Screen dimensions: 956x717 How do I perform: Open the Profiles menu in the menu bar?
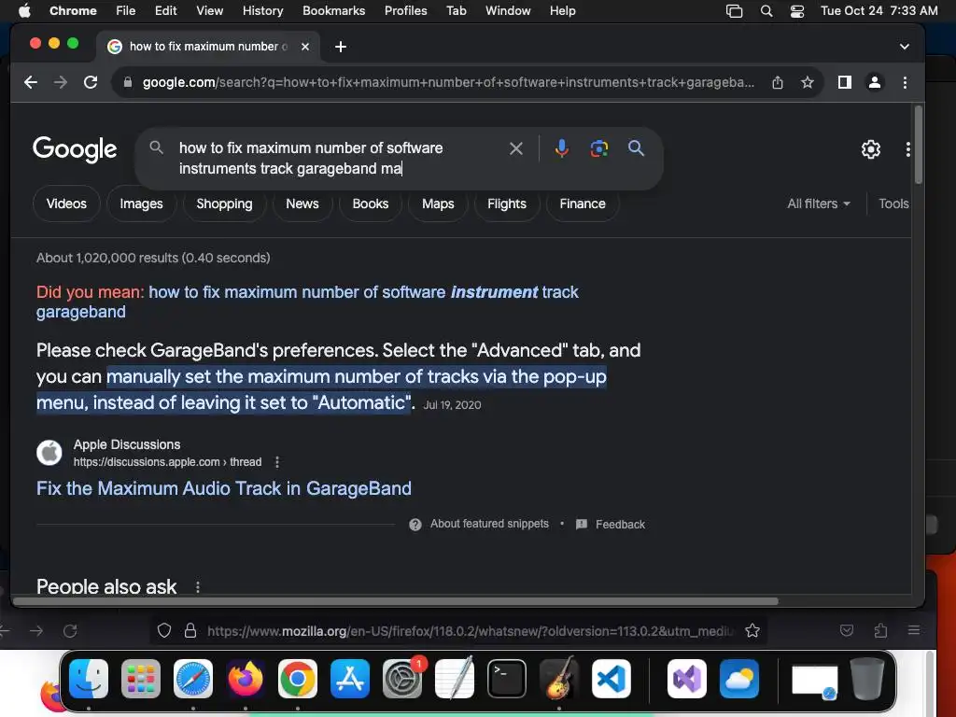pyautogui.click(x=405, y=11)
